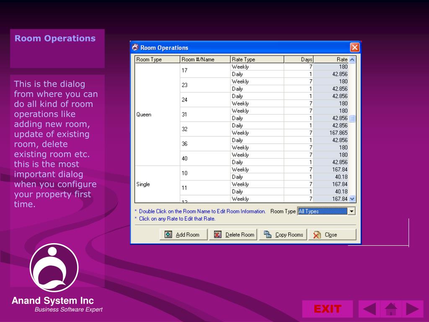Click the Add Room button
The height and width of the screenshot is (322, 429).
(183, 235)
